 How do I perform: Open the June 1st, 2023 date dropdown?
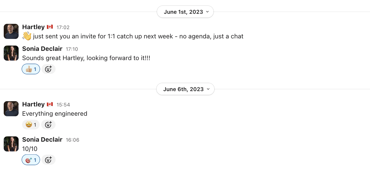point(185,12)
